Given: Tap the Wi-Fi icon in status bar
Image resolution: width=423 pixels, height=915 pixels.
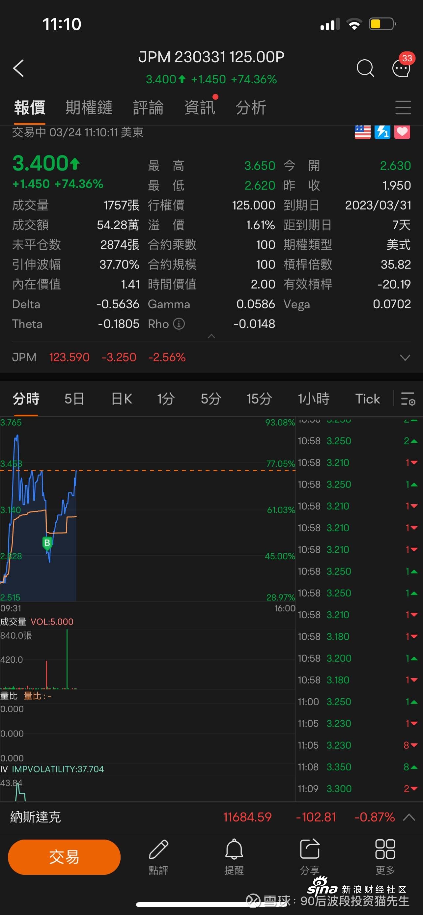Looking at the screenshot, I should point(354,24).
